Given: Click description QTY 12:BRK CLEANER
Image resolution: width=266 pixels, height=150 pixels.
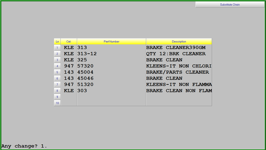Looking at the screenshot, I should pyautogui.click(x=176, y=54).
